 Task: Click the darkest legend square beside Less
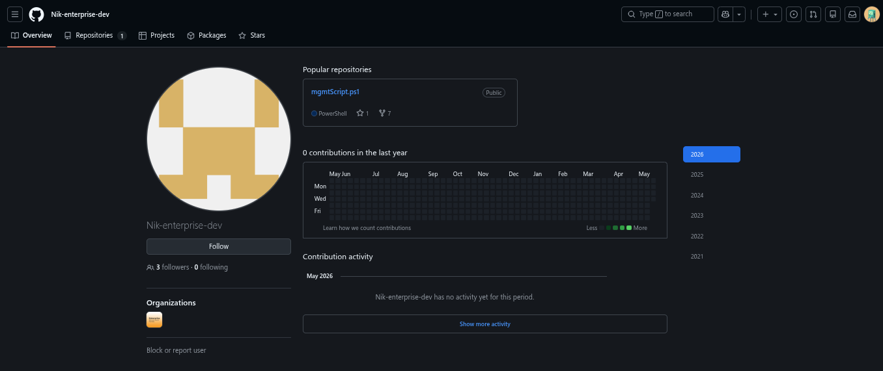[602, 228]
